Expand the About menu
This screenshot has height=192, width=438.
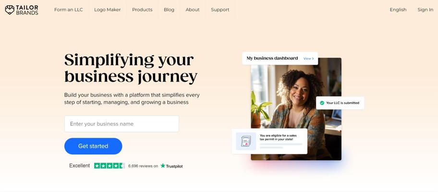193,10
